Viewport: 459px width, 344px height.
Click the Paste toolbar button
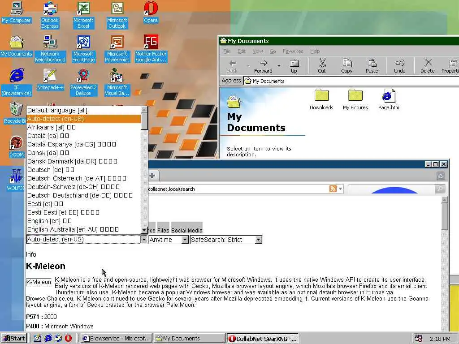point(372,66)
